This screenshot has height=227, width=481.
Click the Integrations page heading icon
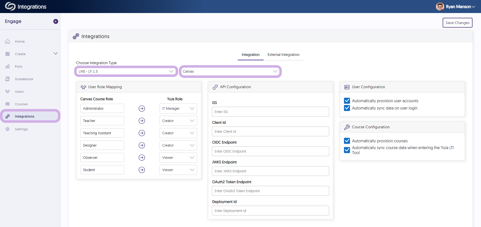76,36
